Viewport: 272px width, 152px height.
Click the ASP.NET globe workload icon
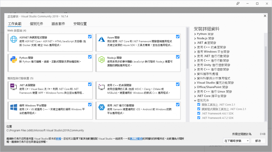(14, 39)
